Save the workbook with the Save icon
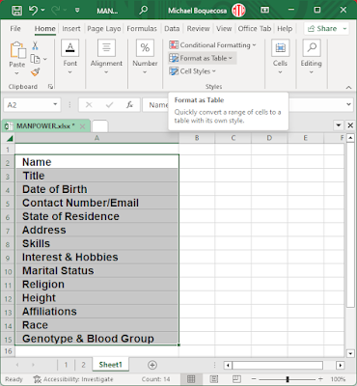This screenshot has height=386, width=357. tap(16, 11)
